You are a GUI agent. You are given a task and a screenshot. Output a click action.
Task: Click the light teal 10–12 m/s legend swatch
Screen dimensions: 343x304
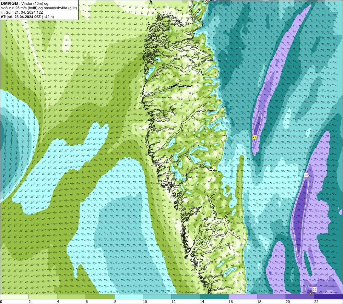[x=157, y=296]
